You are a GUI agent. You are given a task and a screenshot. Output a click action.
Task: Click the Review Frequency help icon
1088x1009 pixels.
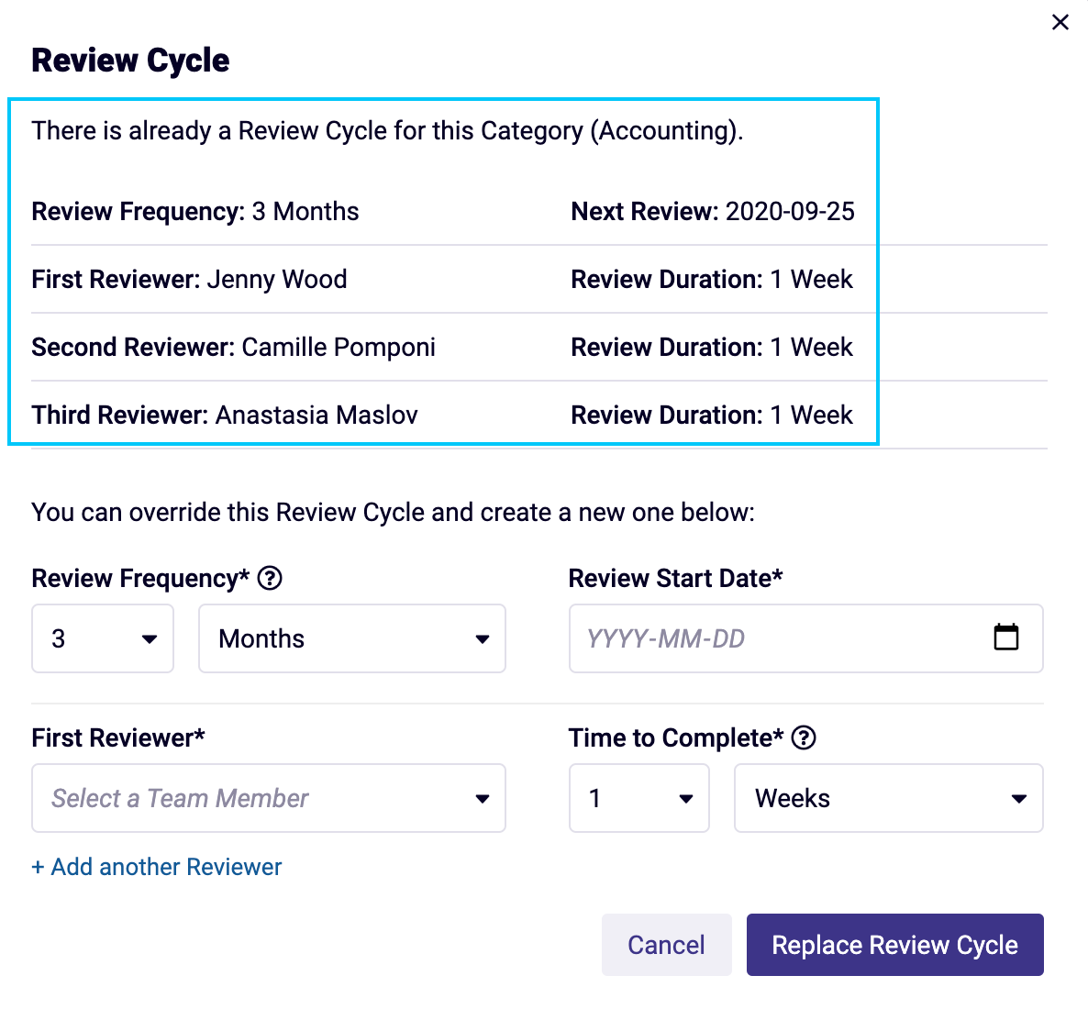(x=270, y=579)
